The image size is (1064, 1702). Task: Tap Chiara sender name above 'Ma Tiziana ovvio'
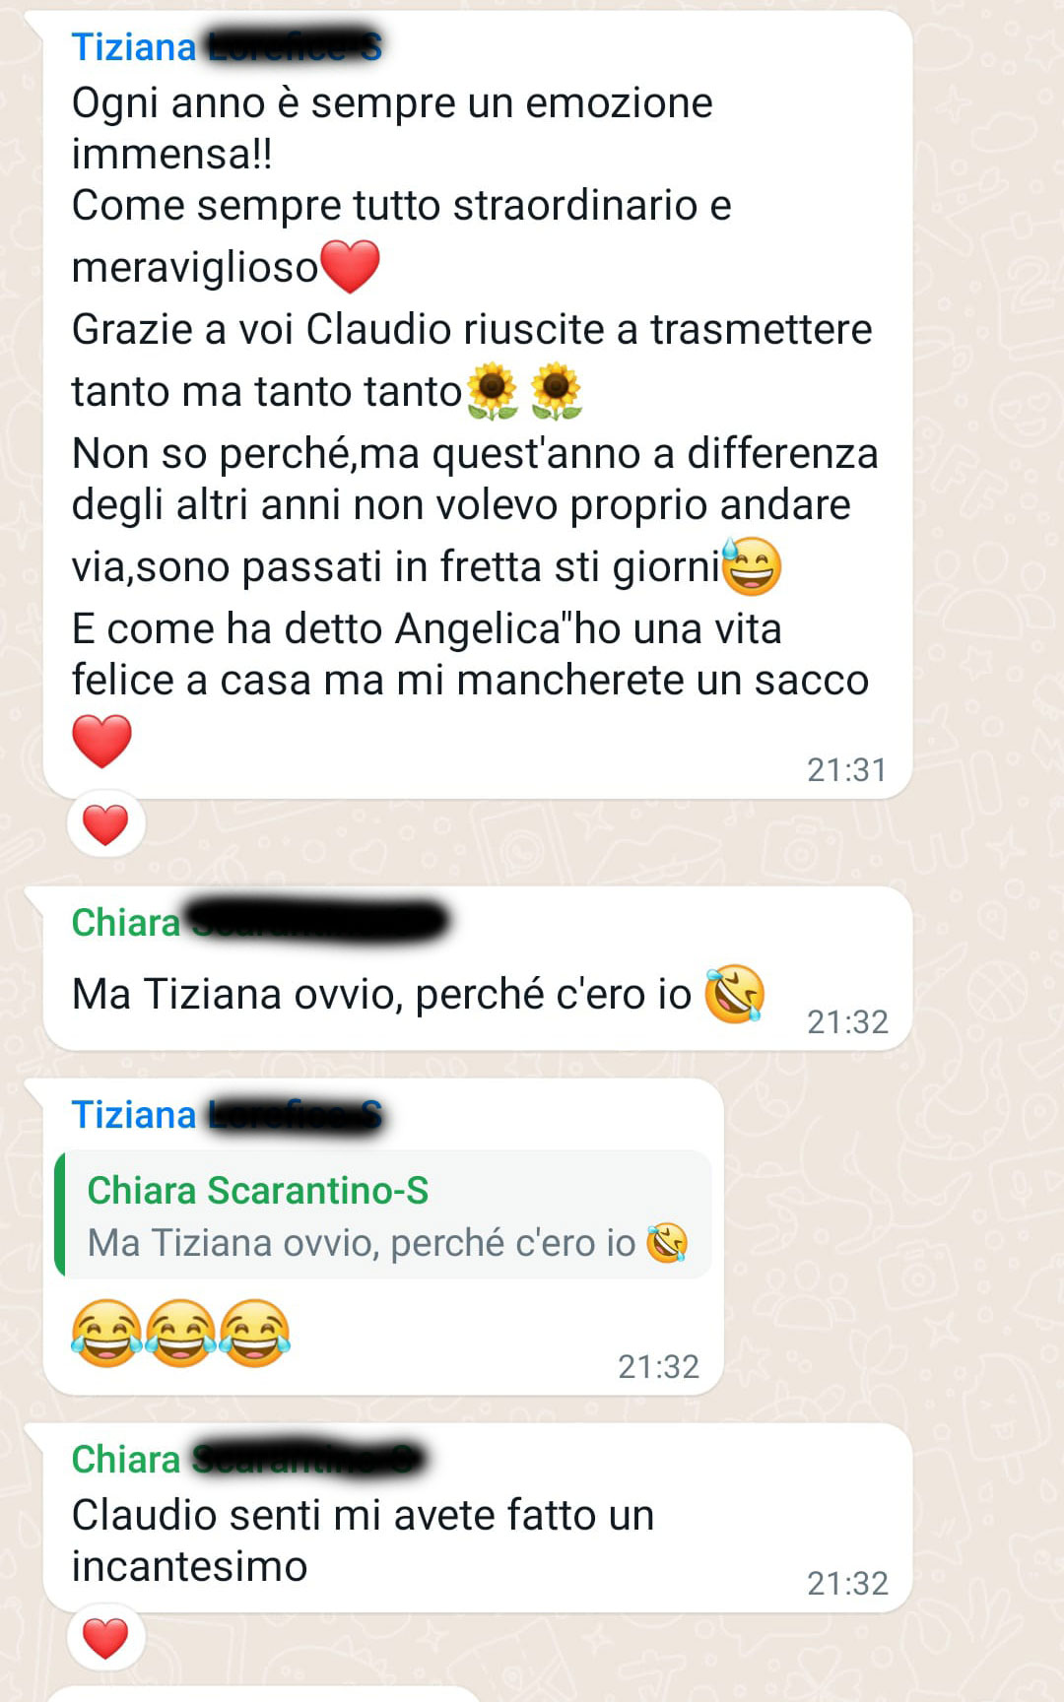126,923
